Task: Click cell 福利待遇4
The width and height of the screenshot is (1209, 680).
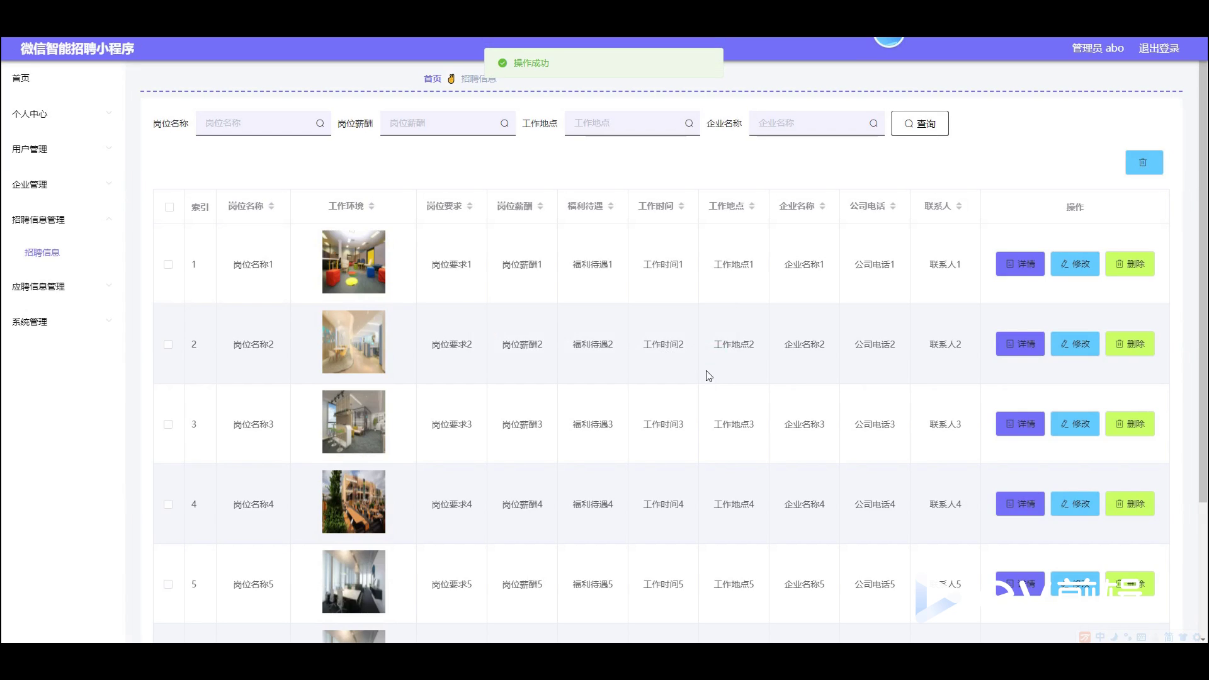Action: point(593,504)
